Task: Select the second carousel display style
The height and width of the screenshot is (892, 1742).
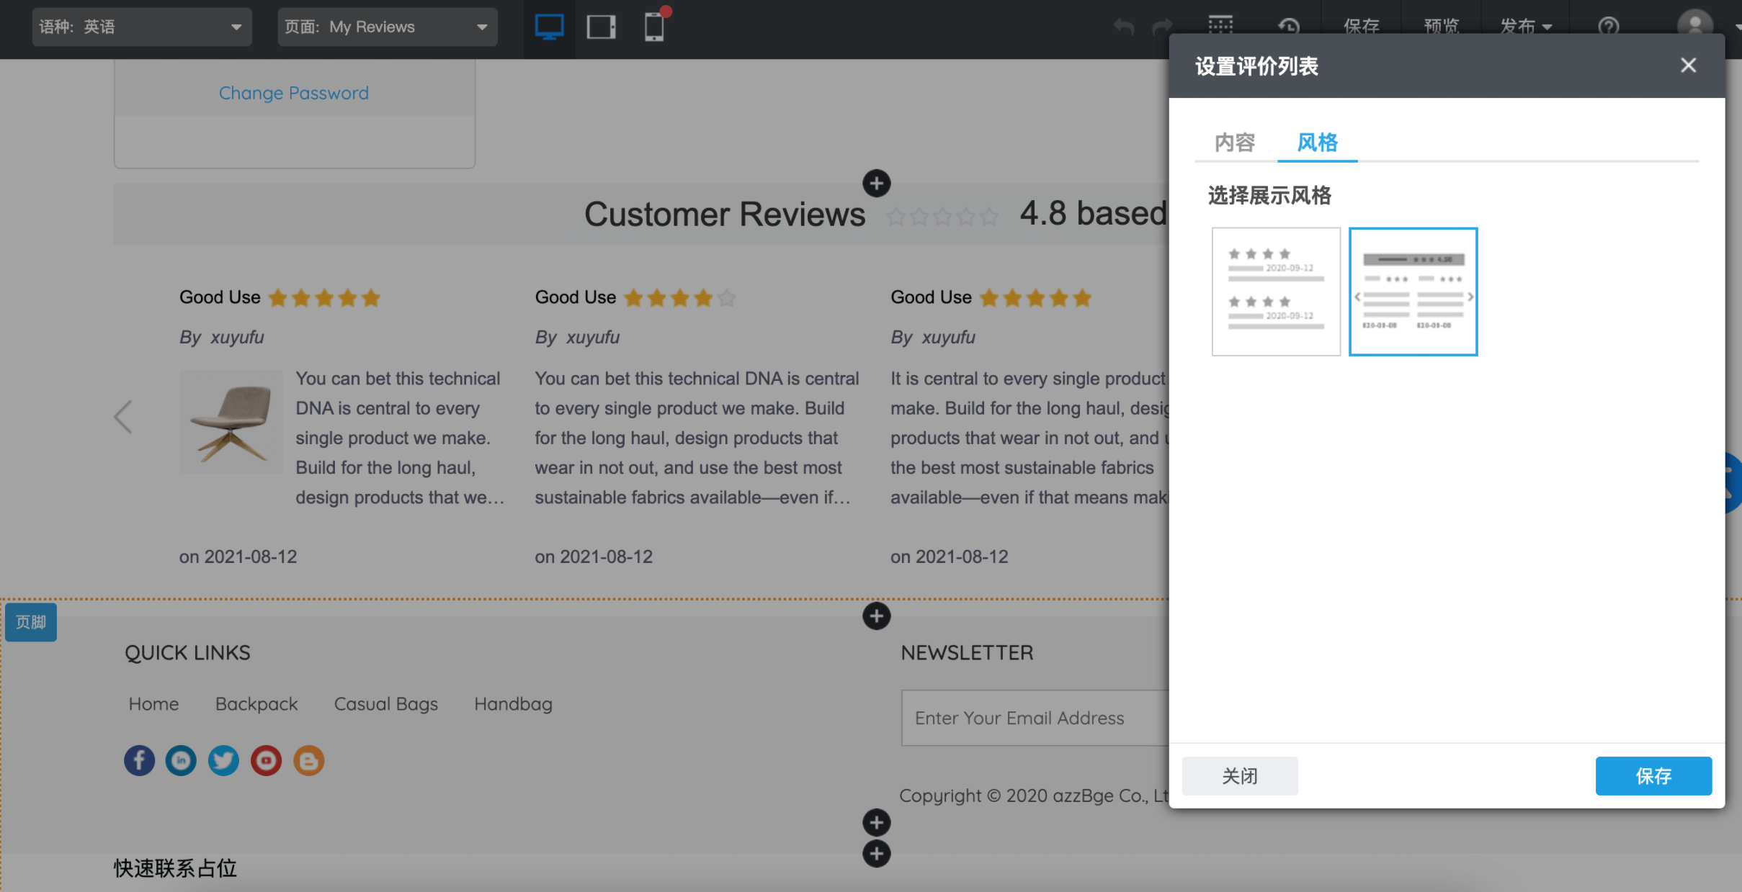Action: [x=1413, y=291]
